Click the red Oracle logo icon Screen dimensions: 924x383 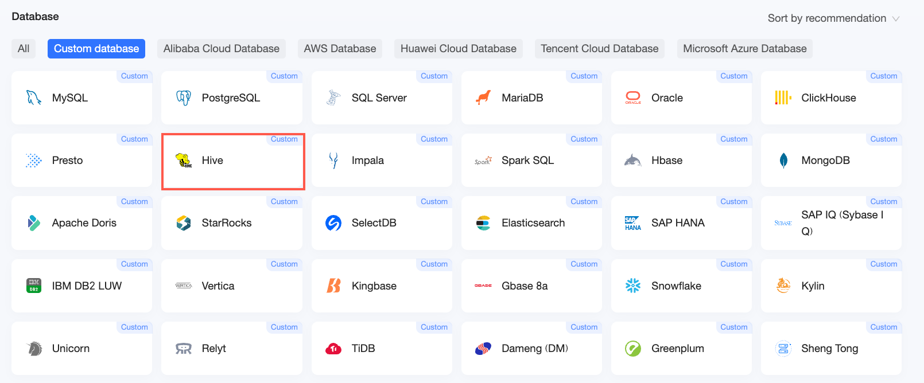coord(633,97)
